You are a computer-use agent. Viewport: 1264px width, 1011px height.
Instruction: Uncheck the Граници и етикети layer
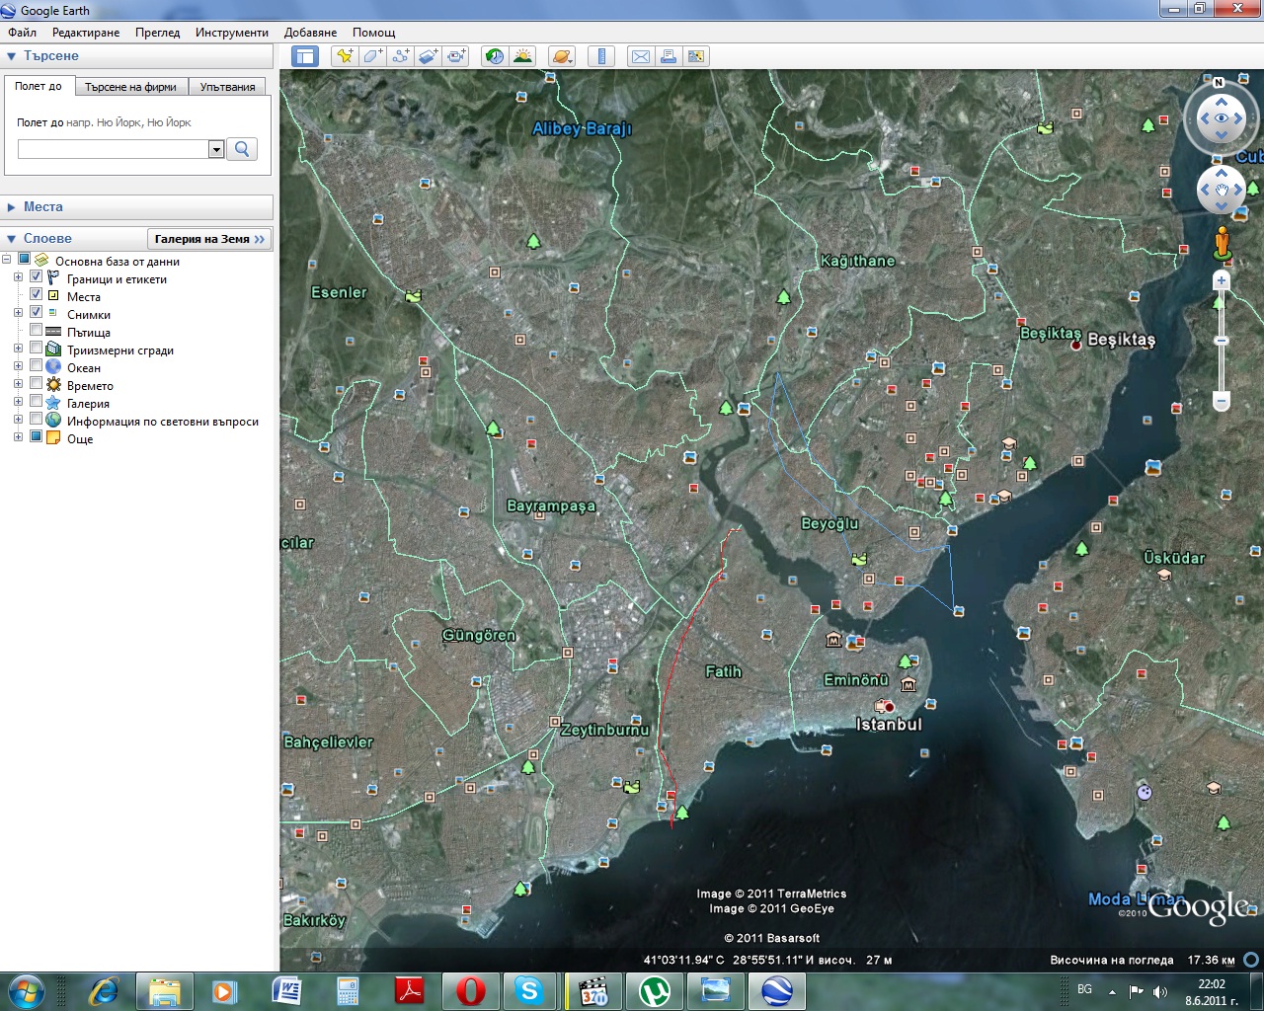pos(37,277)
